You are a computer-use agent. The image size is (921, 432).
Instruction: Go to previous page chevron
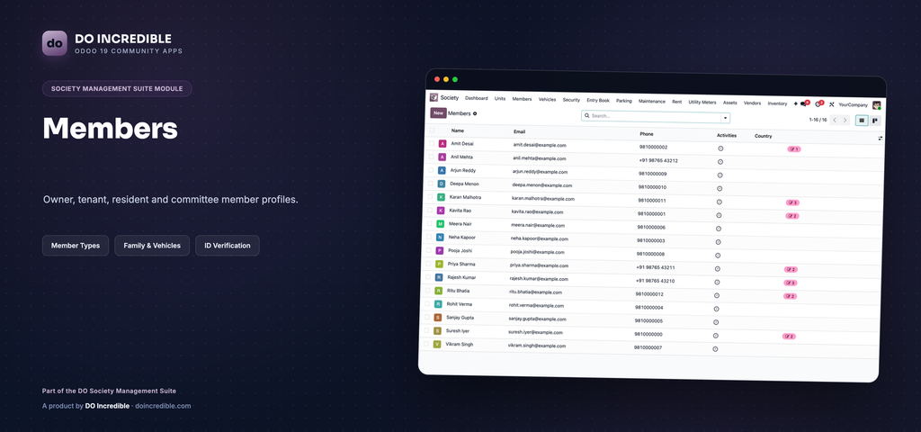[835, 120]
